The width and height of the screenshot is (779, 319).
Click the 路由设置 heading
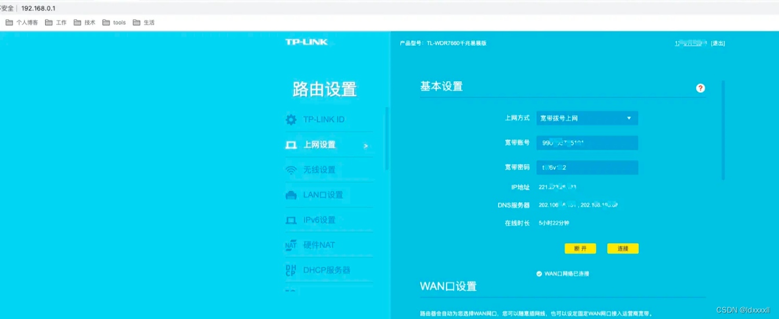click(324, 90)
